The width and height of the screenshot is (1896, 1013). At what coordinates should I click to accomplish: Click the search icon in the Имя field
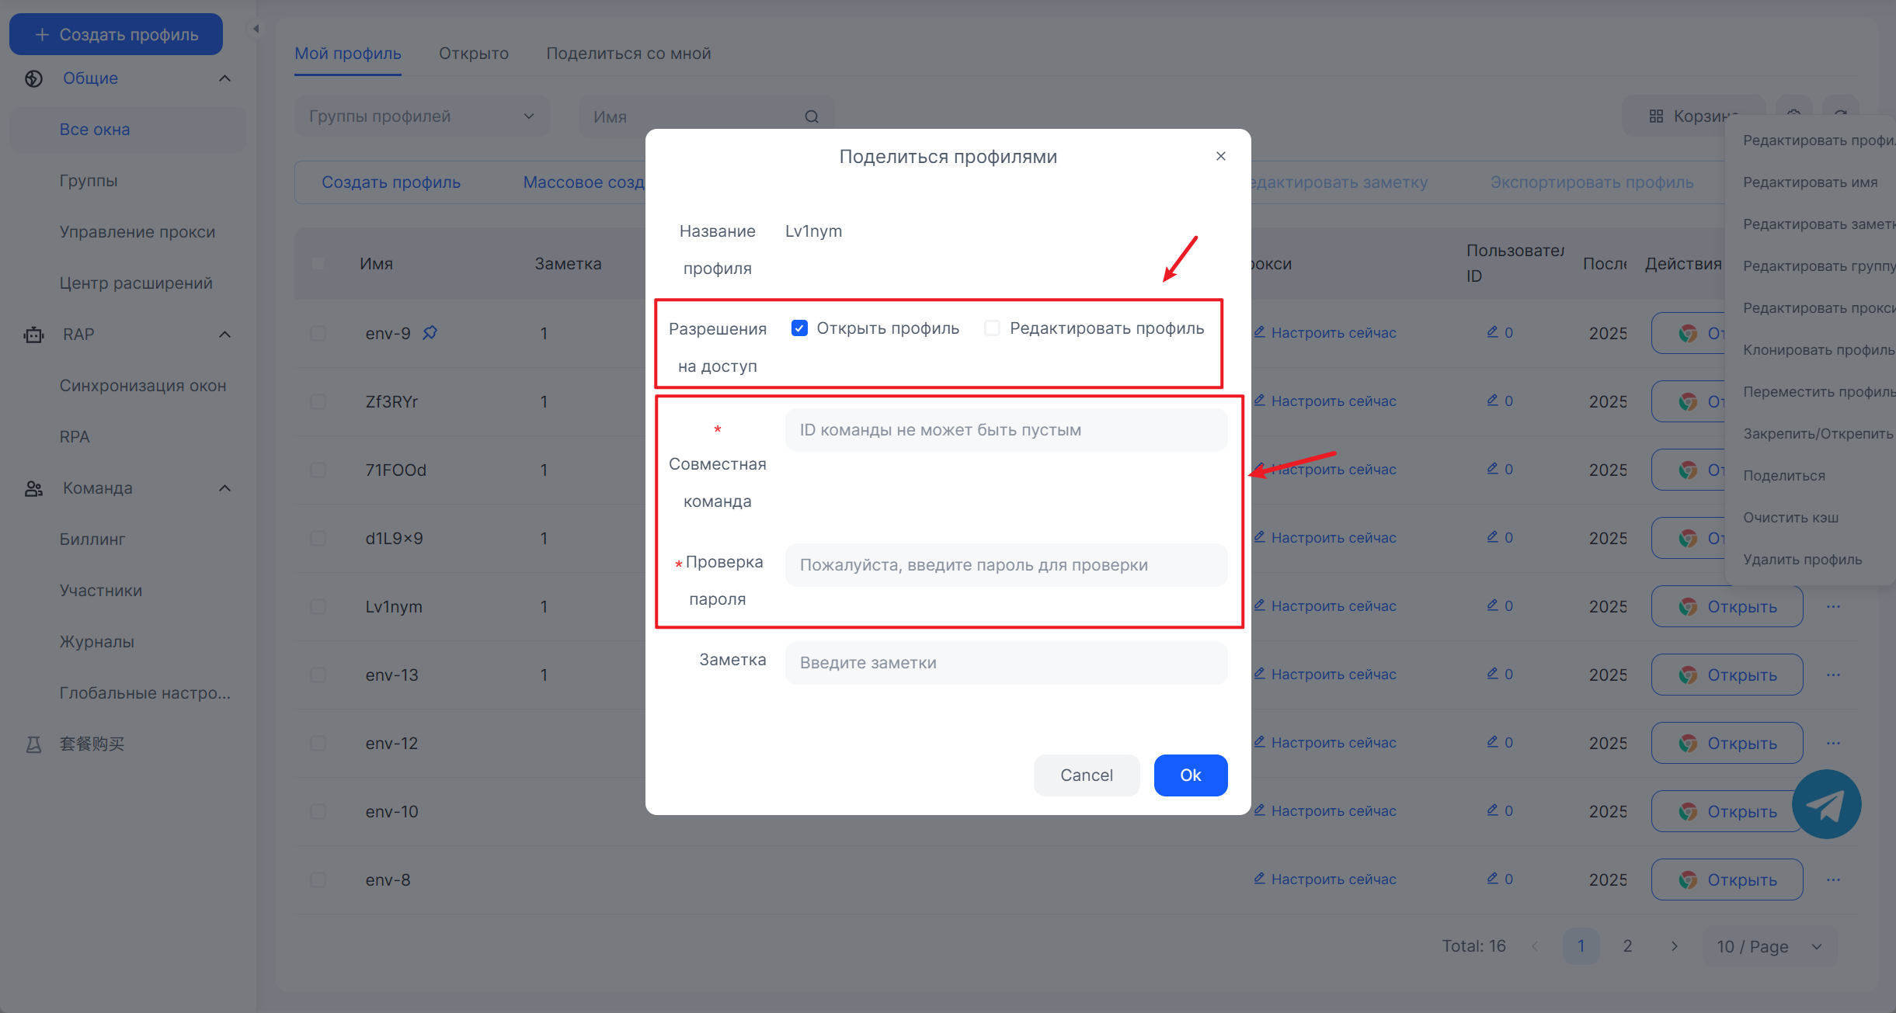[x=812, y=116]
